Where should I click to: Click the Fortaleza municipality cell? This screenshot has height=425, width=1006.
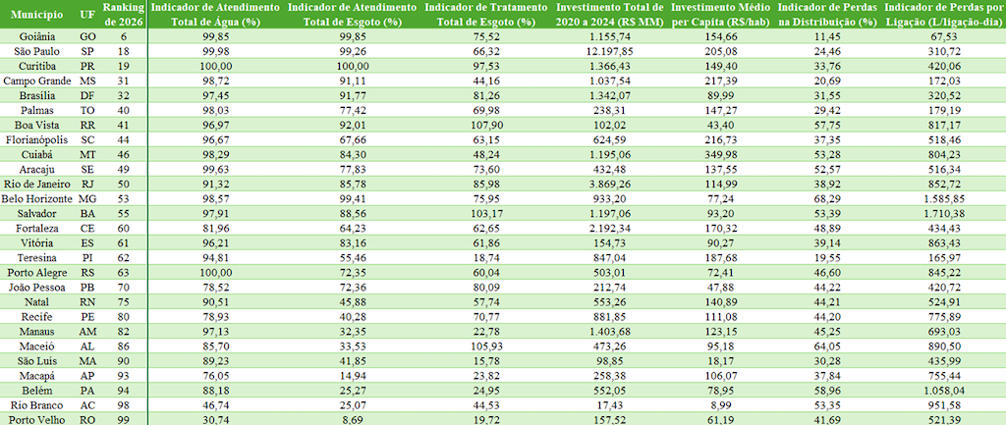click(37, 229)
